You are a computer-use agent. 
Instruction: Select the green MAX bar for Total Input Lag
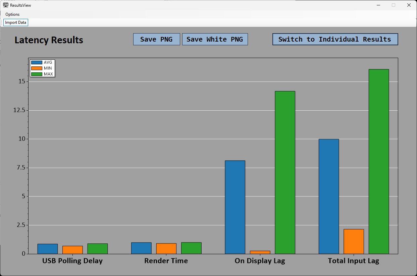tap(378, 161)
